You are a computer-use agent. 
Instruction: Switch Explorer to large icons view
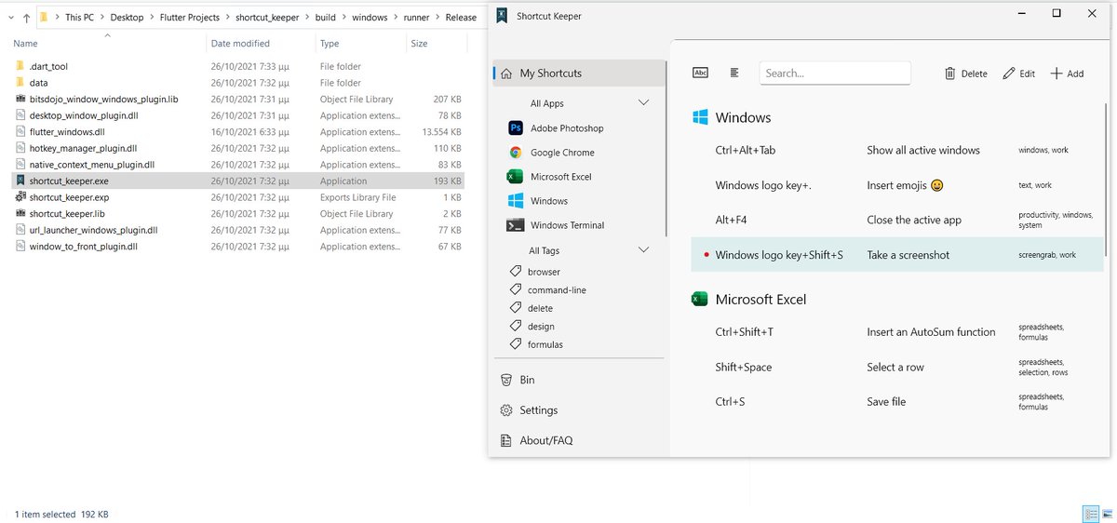click(1108, 514)
